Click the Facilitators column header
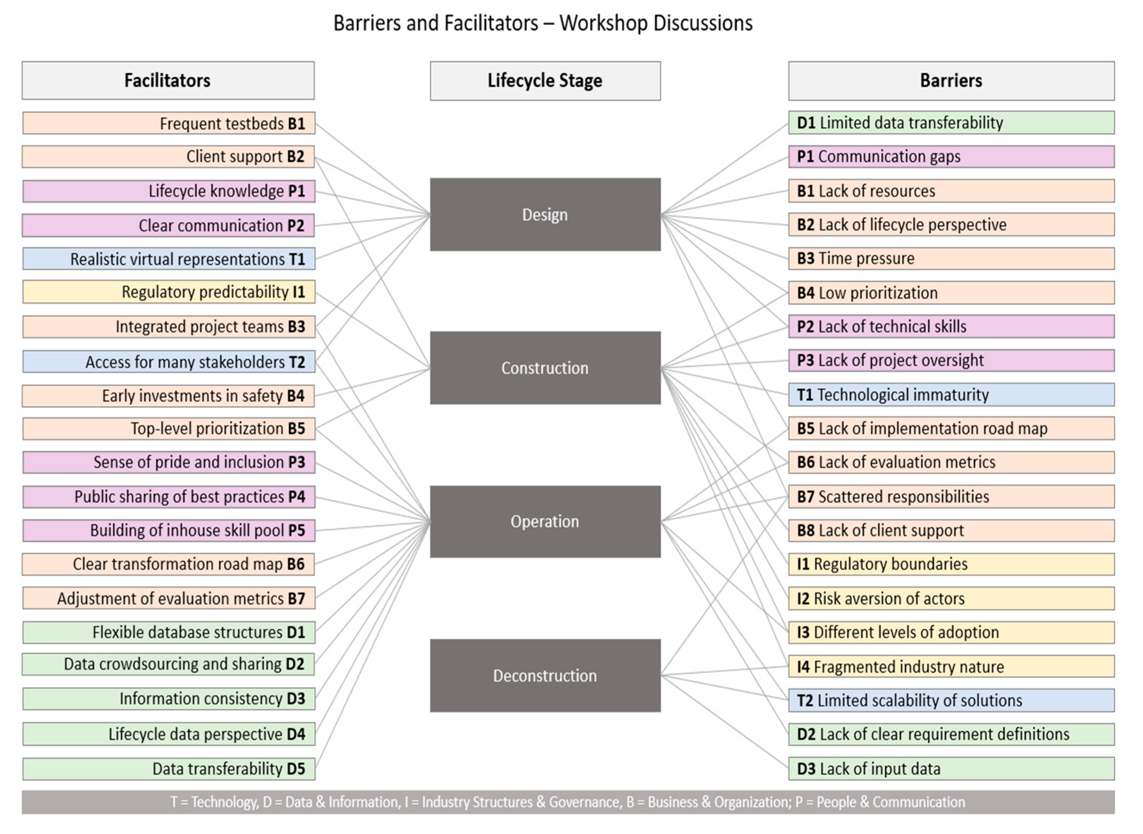Viewport: 1143px width, 834px height. click(168, 81)
